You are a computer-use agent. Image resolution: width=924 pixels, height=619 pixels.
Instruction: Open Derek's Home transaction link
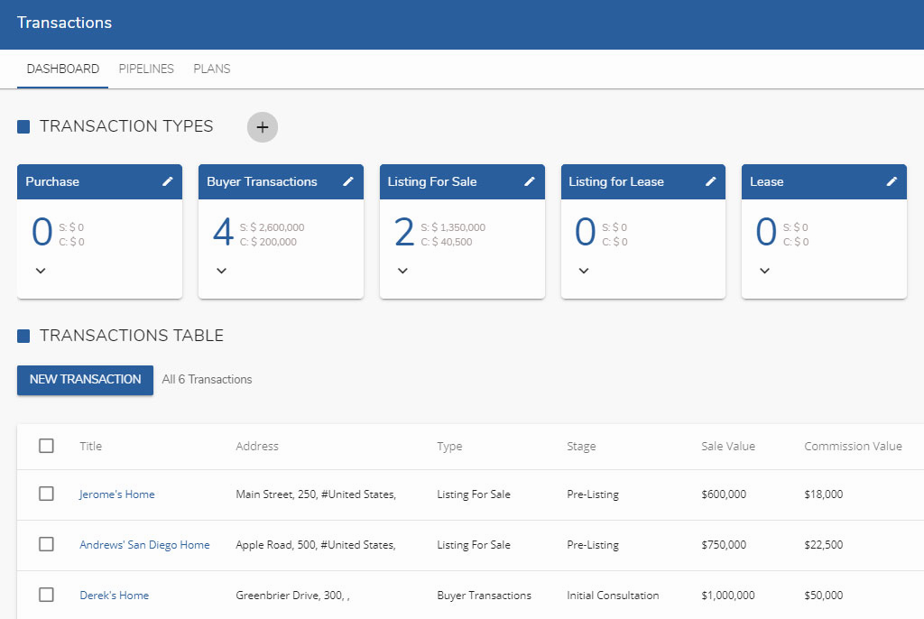click(x=114, y=596)
